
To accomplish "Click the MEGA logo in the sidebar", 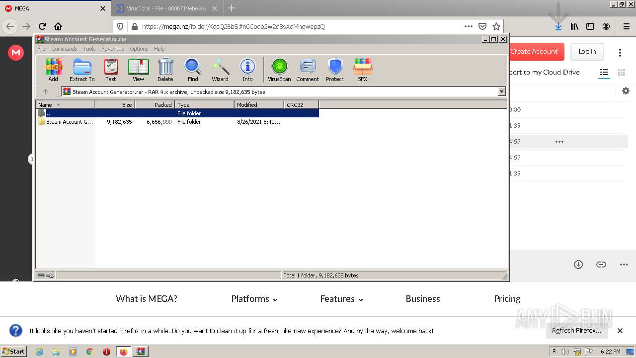I will pos(16,52).
